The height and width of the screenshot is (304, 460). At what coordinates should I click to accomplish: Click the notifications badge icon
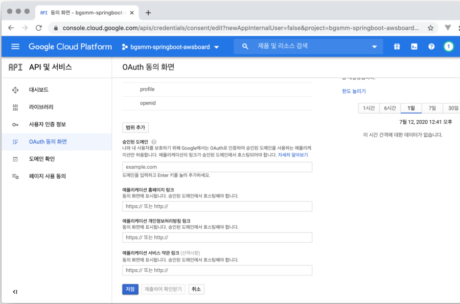coord(448,47)
